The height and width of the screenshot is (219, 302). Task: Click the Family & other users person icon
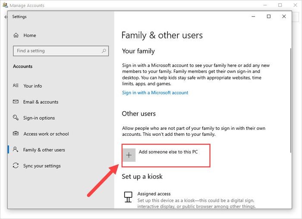click(16, 149)
